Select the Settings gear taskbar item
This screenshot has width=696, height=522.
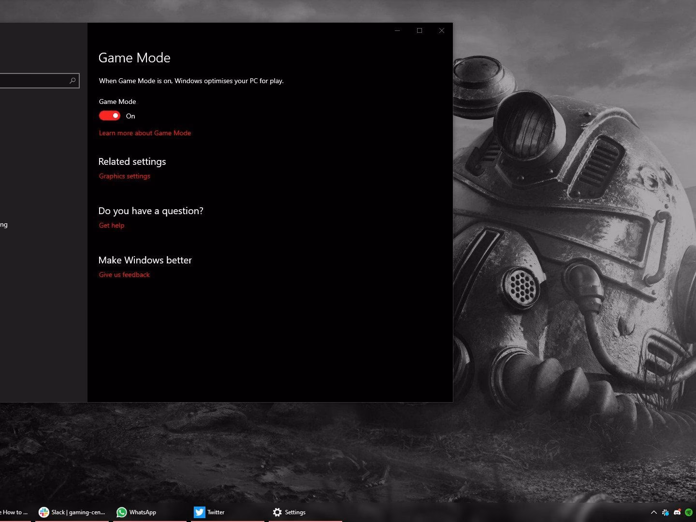click(x=305, y=512)
